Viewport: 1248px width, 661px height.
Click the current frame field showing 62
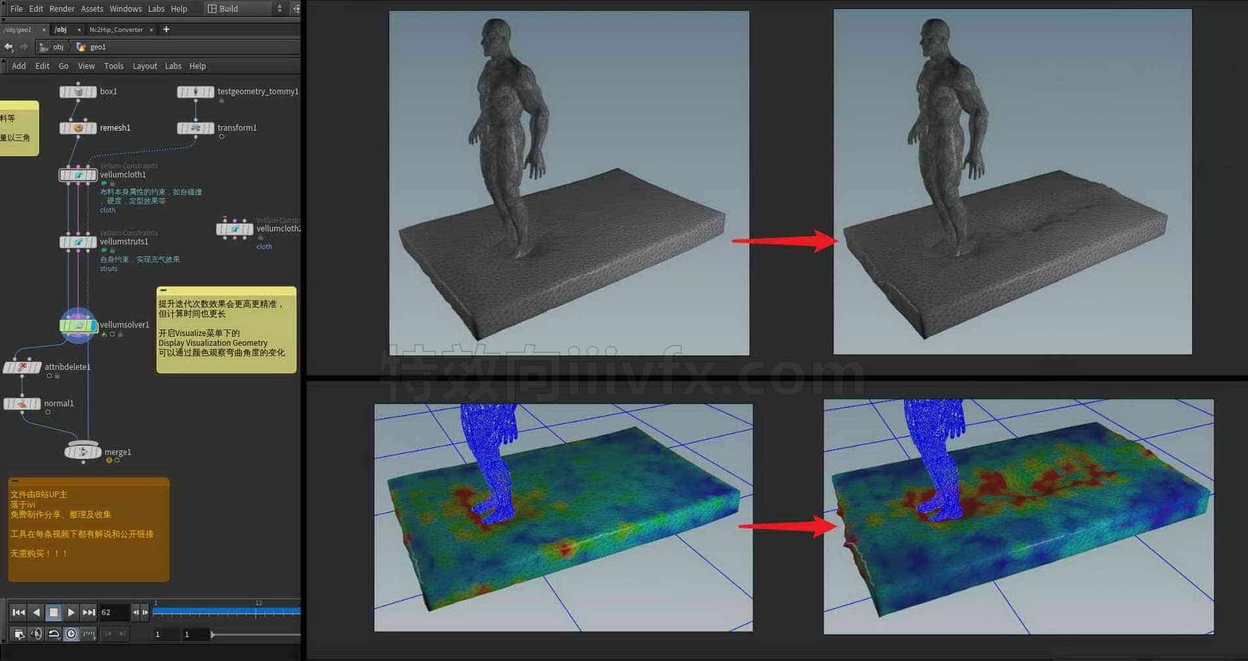(x=114, y=612)
